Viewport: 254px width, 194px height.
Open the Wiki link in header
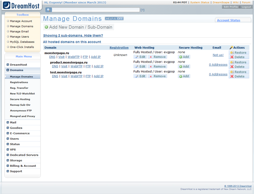tap(236, 2)
